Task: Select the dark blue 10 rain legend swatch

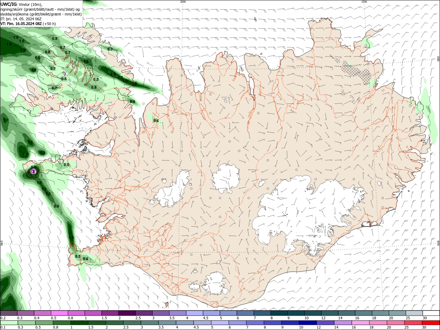Action: [307, 323]
